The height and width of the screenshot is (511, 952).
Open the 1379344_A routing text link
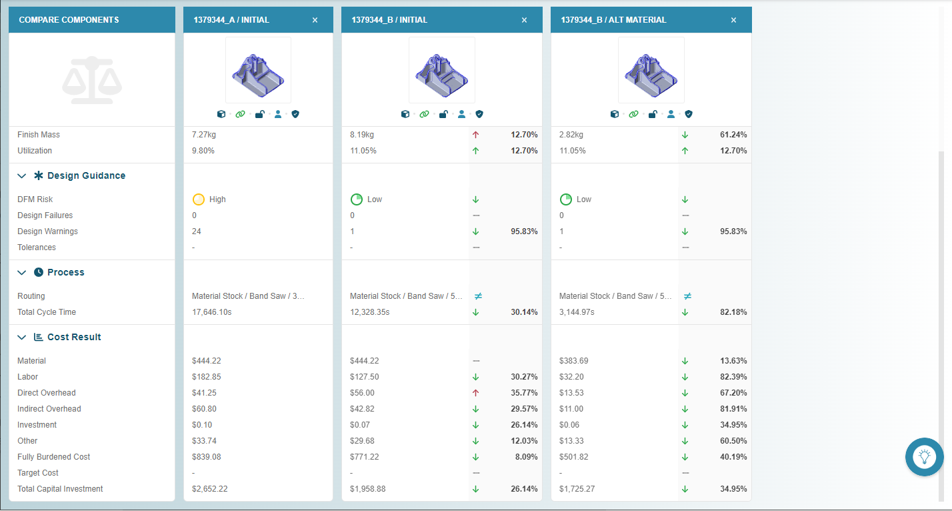coord(248,296)
